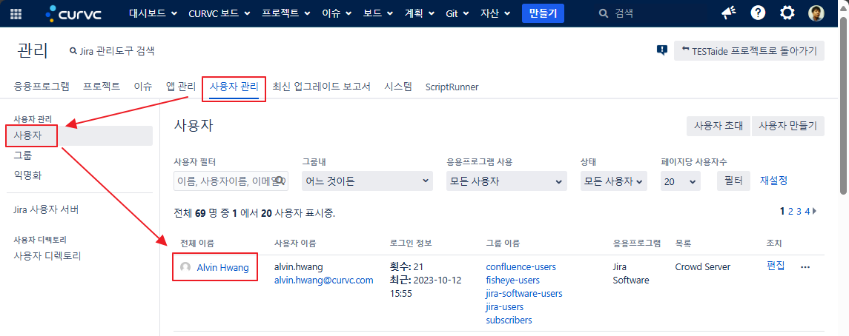This screenshot has height=336, width=849.
Task: Click the 사용자 만들기 button
Action: pos(788,126)
